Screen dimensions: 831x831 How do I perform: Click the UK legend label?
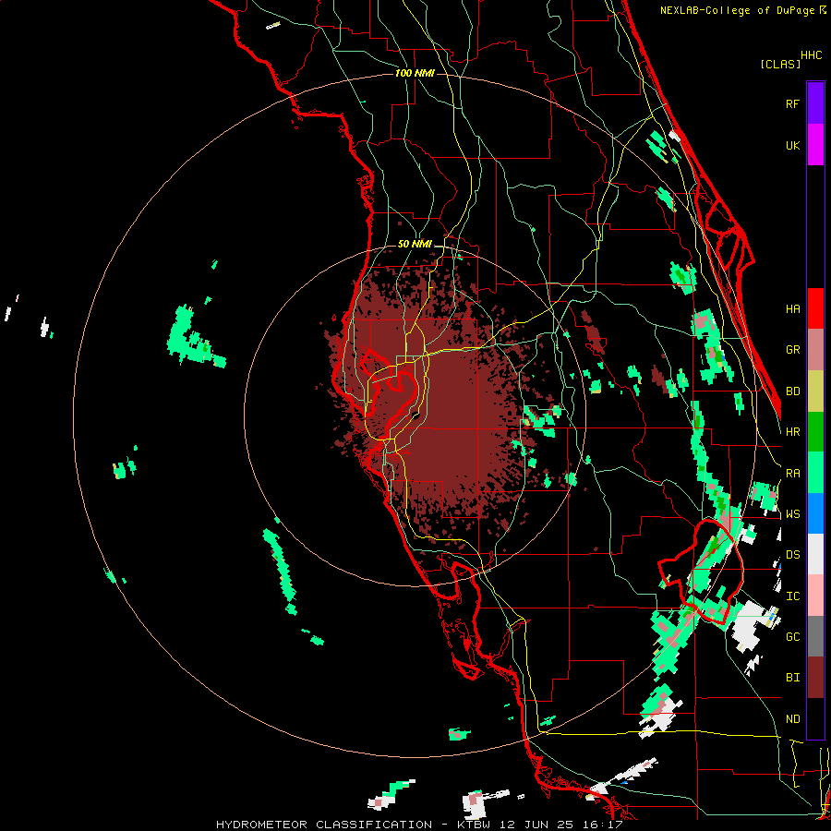[792, 145]
